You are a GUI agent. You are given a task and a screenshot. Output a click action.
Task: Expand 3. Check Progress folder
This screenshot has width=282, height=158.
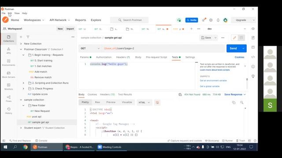point(23,89)
